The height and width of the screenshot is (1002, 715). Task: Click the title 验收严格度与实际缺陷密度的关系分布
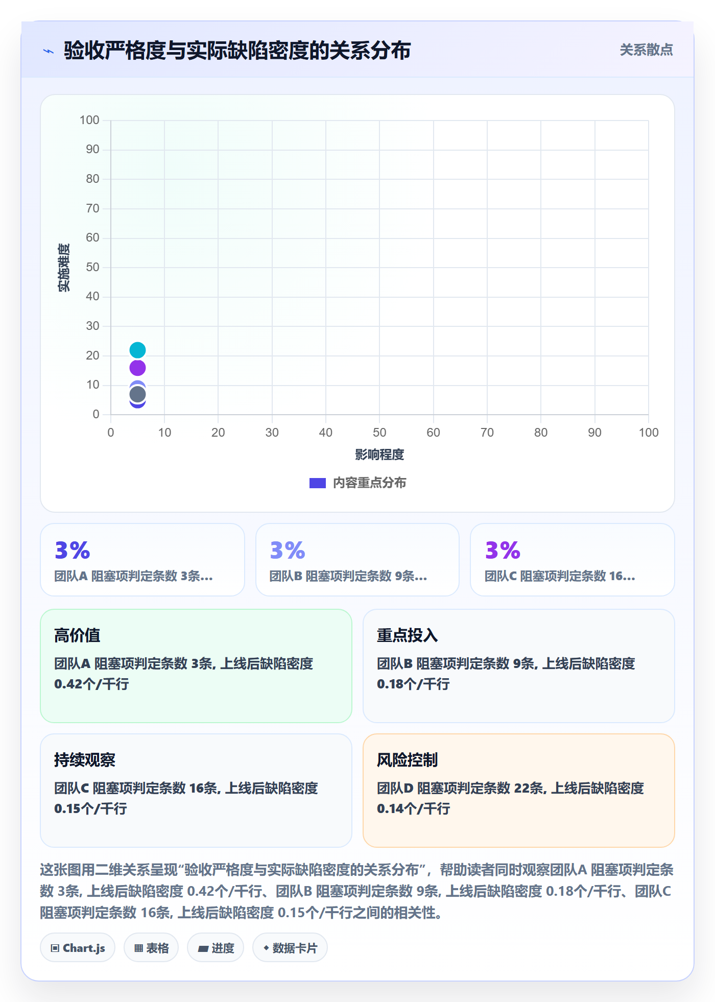(x=237, y=51)
